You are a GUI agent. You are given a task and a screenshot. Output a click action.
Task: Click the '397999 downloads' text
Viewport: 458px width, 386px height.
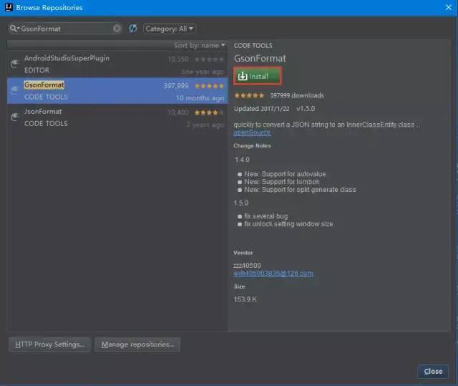[x=297, y=95]
